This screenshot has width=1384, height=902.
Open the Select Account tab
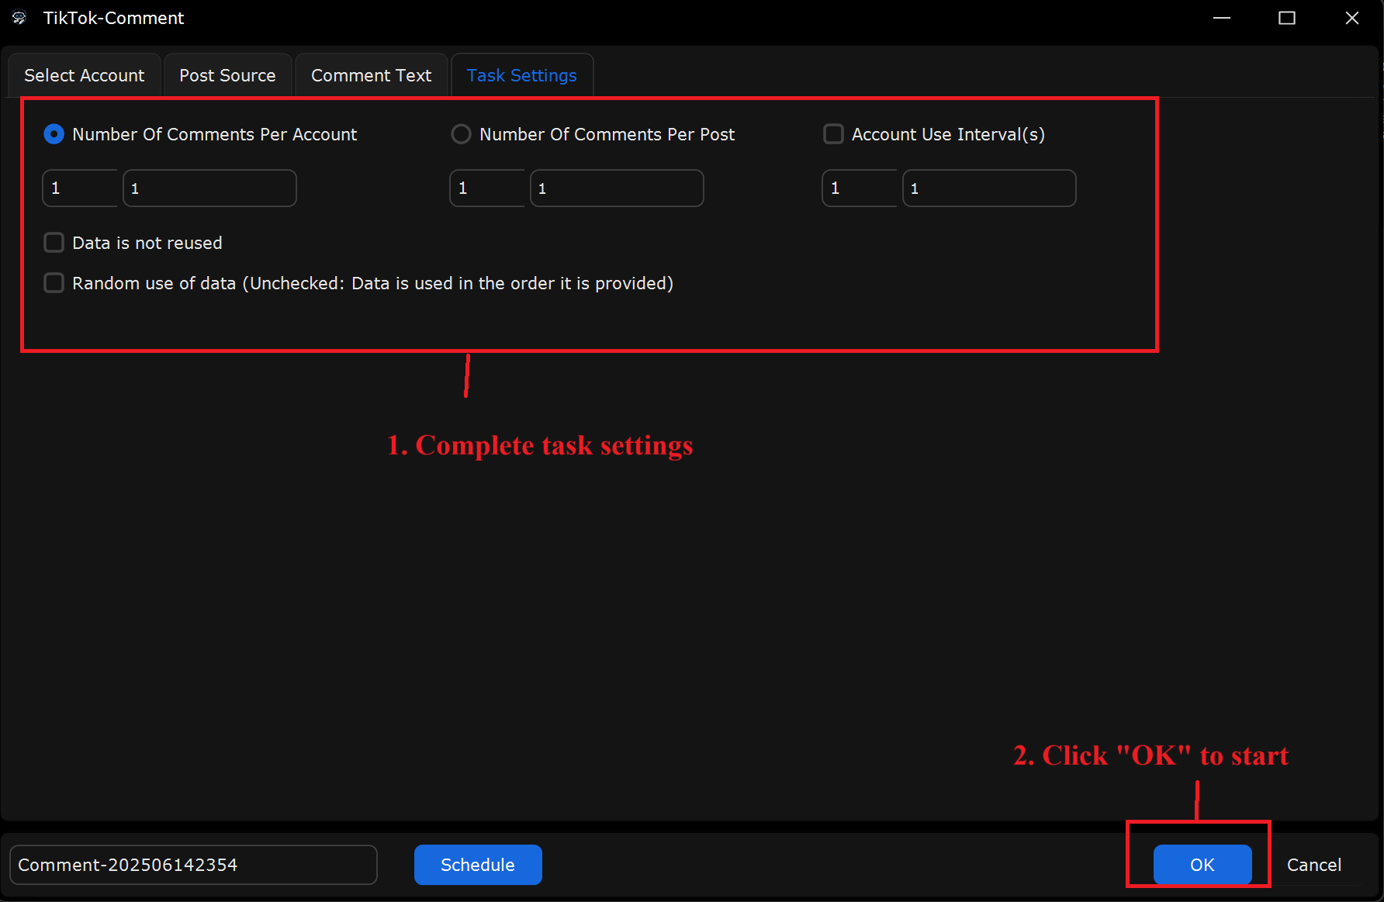tap(84, 75)
